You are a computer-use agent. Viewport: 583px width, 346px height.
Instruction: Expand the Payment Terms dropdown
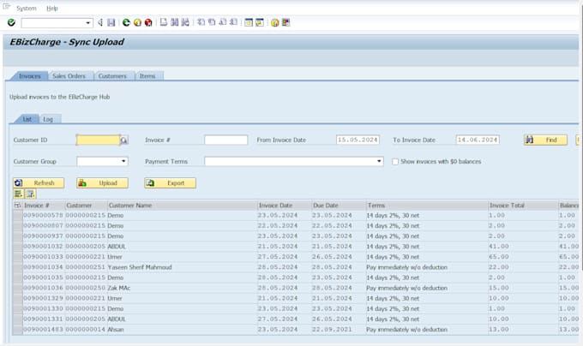379,162
